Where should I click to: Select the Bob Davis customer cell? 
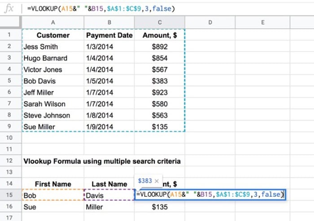point(53,81)
